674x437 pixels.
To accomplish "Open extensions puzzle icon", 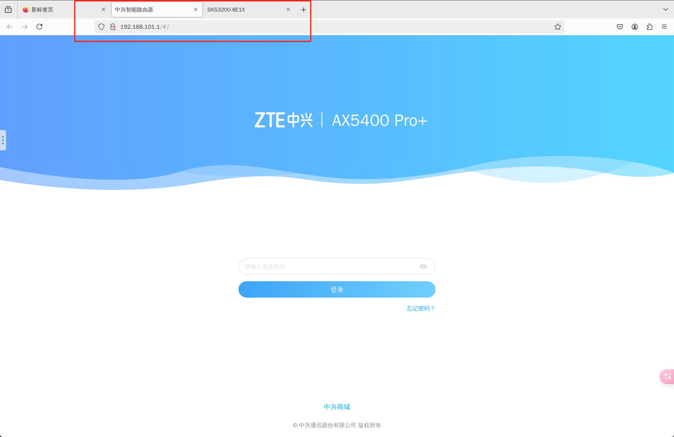I will point(649,27).
